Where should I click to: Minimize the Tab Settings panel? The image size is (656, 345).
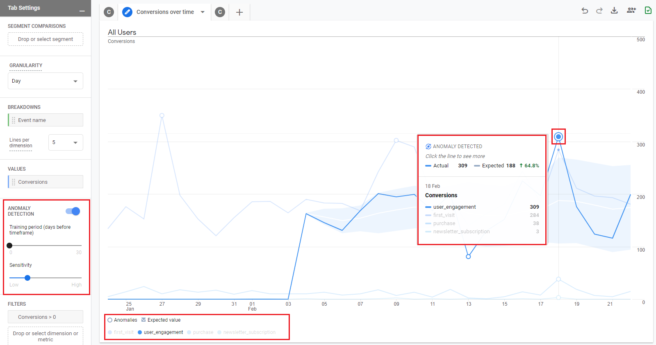pyautogui.click(x=82, y=11)
